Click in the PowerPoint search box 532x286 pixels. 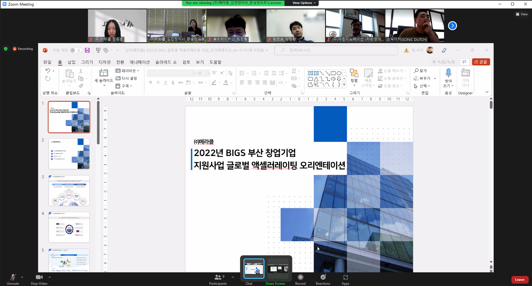coord(336,50)
